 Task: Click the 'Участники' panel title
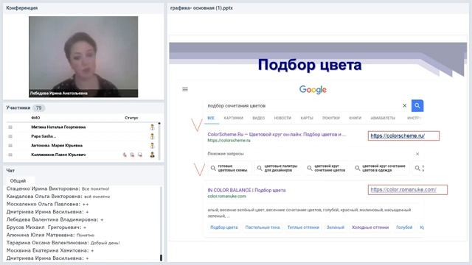[18, 107]
